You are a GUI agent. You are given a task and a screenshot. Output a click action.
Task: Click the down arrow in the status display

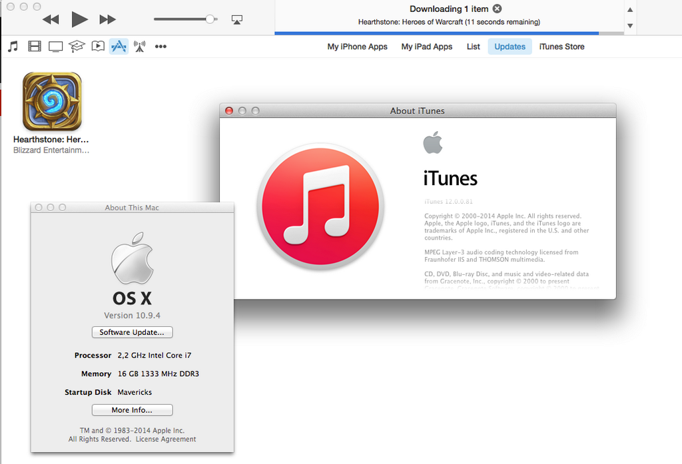(x=630, y=26)
